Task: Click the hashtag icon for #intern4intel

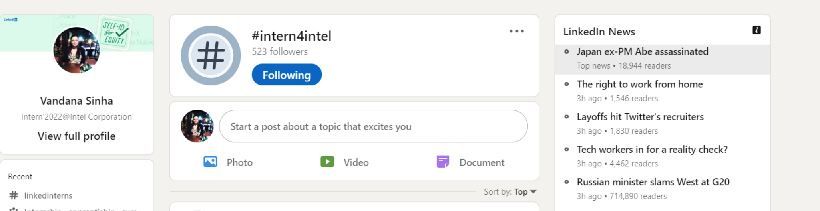Action: [211, 55]
